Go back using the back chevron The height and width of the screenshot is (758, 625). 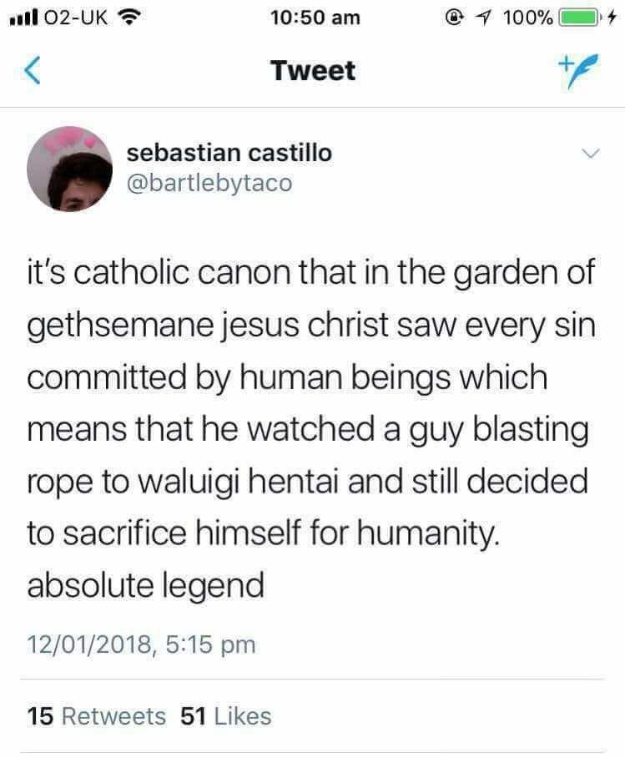32,72
